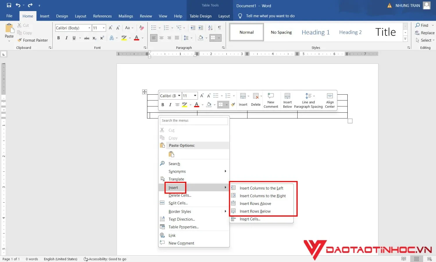
Task: Apply red with the Font Color swatch
Action: [136, 38]
